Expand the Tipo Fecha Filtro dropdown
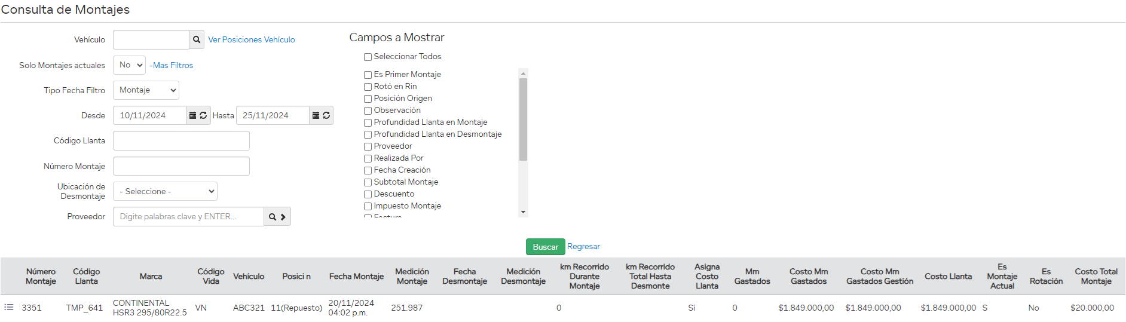1126x322 pixels. (146, 90)
